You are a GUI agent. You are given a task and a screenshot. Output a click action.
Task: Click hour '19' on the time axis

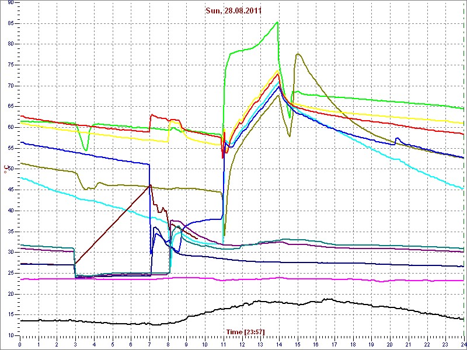tap(371, 345)
